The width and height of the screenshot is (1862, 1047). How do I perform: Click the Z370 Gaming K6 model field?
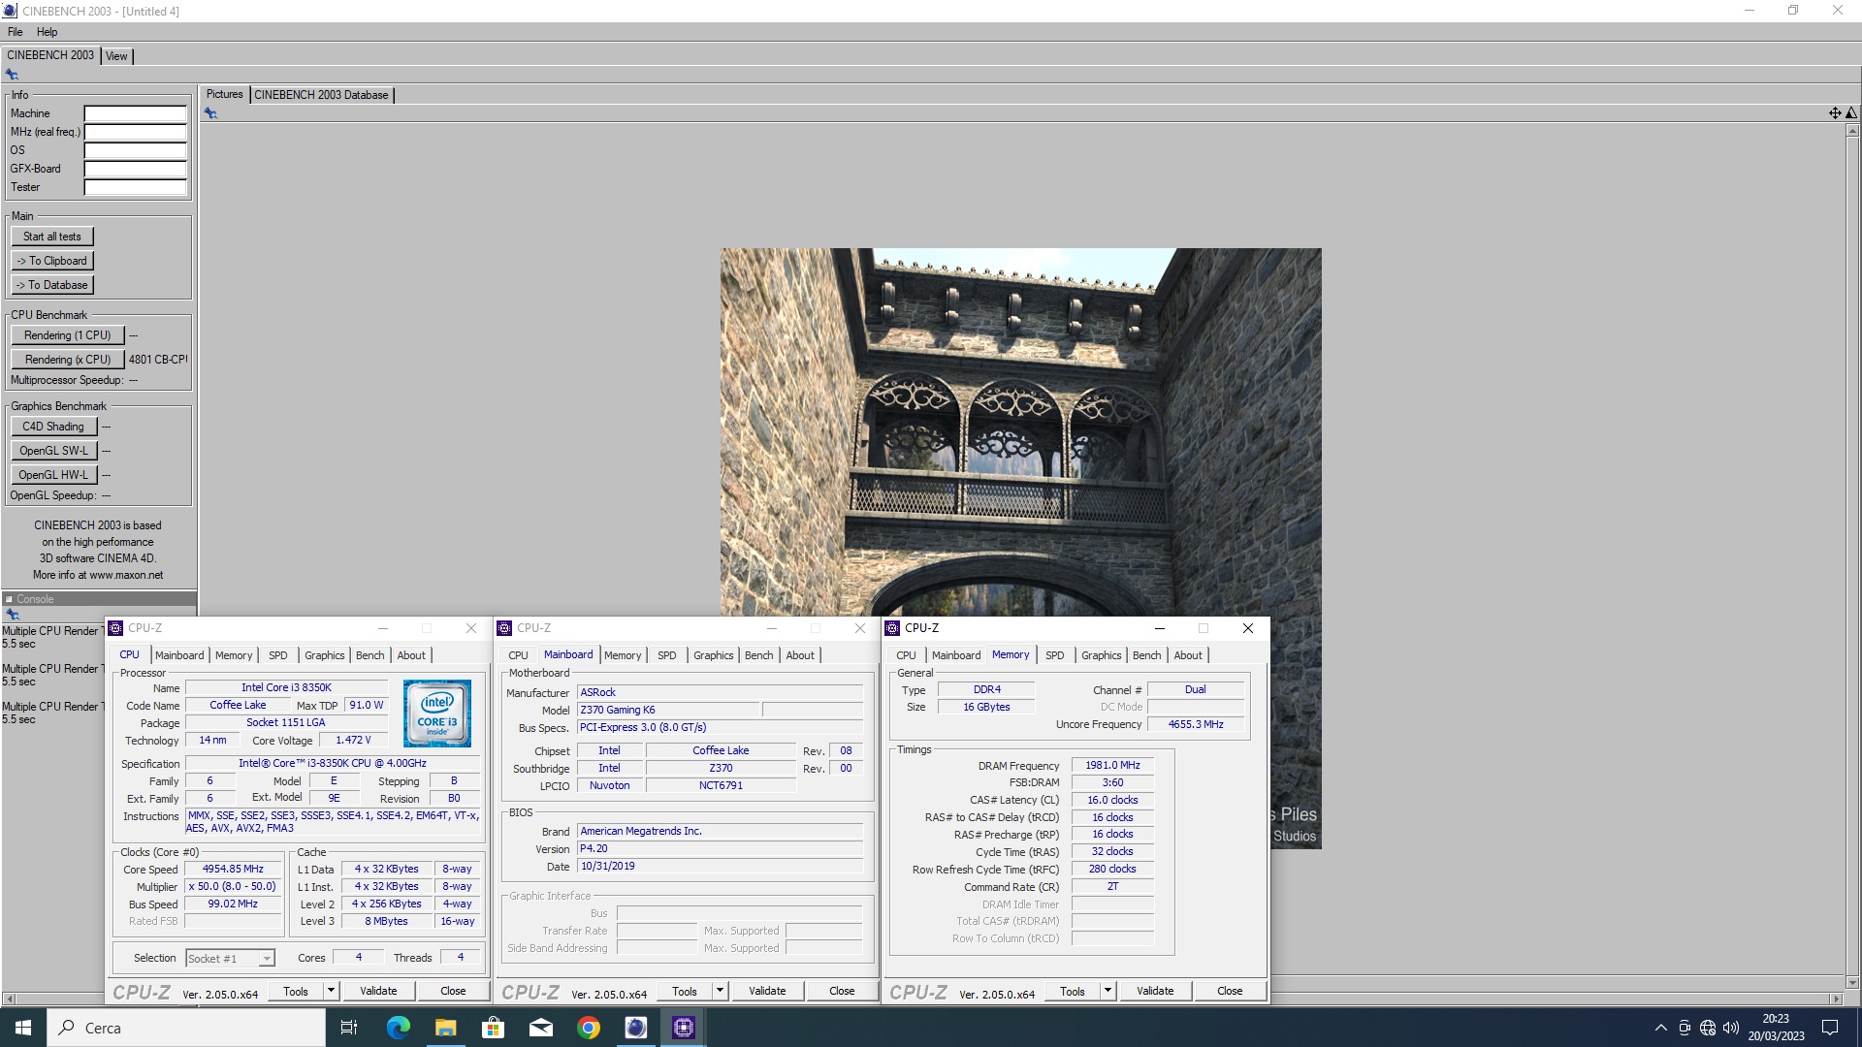(x=669, y=711)
